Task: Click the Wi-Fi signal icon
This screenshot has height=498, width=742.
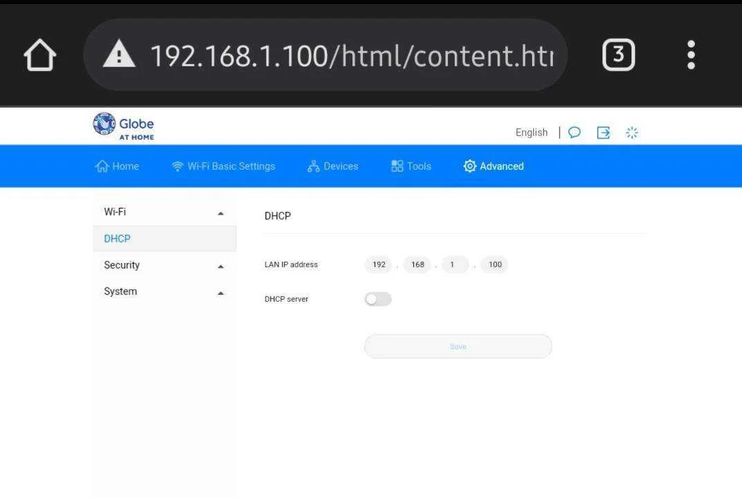Action: (178, 166)
